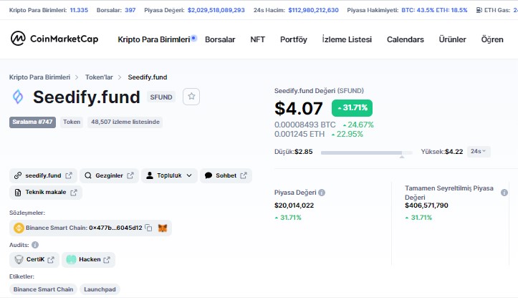
Task: Click the Teknik makale document icon
Action: (18, 193)
